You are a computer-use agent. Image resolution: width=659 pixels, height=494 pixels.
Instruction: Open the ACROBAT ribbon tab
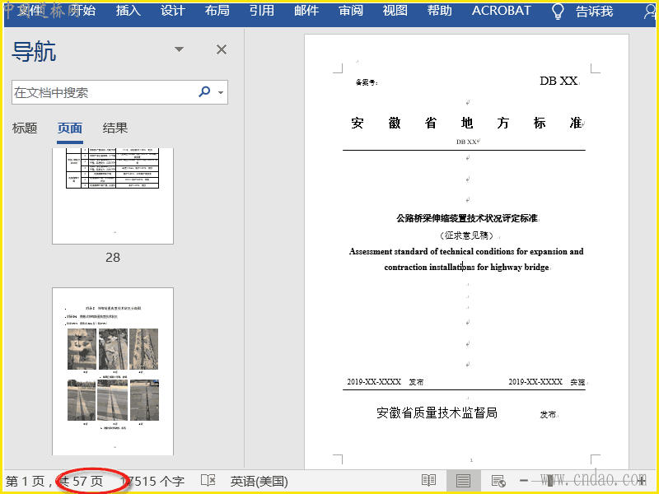click(x=502, y=10)
